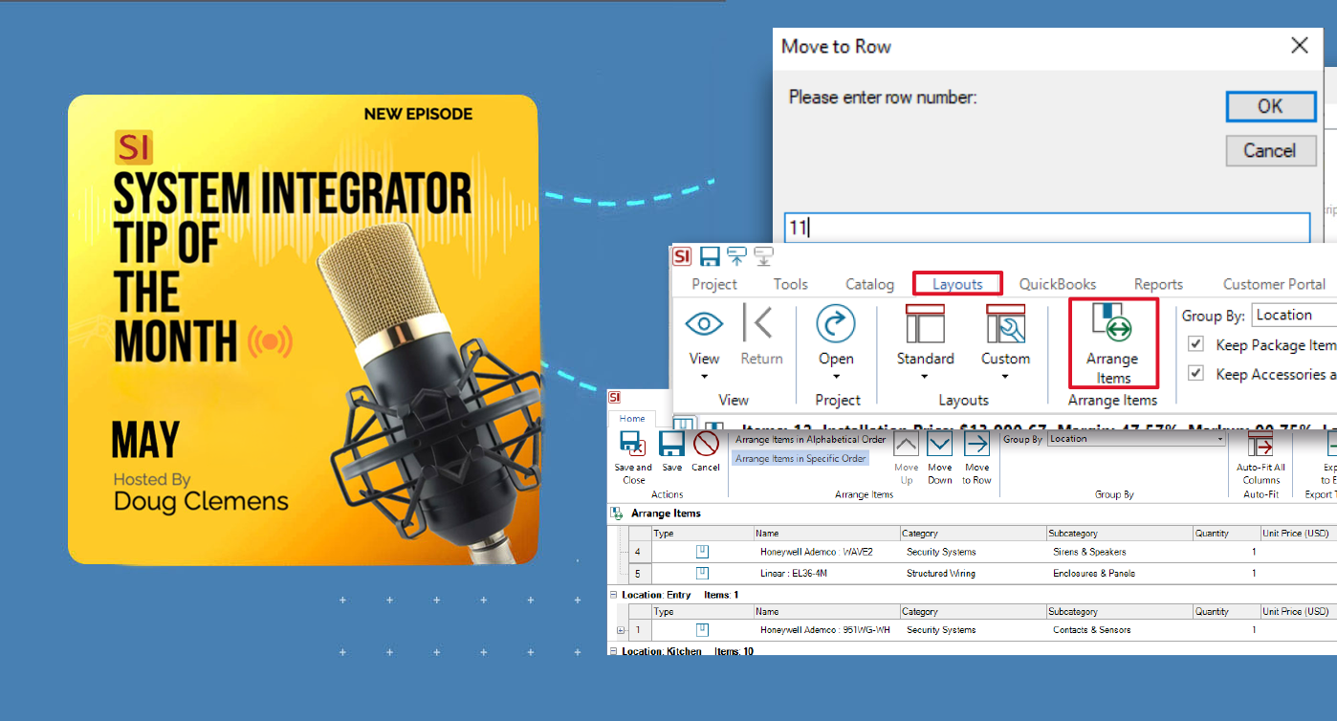Open the Custom layouts dropdown arrow

tap(1005, 377)
